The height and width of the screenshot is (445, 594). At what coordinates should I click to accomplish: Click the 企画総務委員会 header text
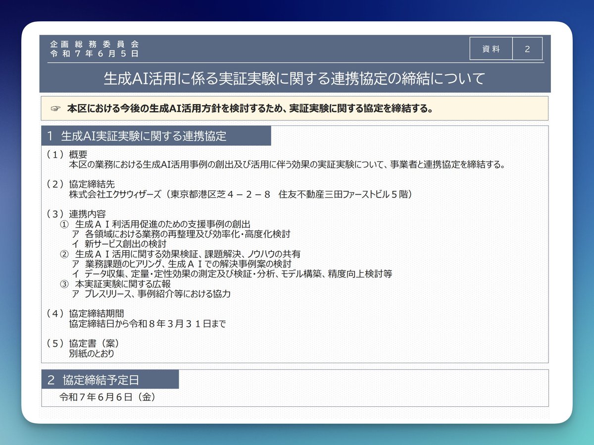pyautogui.click(x=94, y=44)
